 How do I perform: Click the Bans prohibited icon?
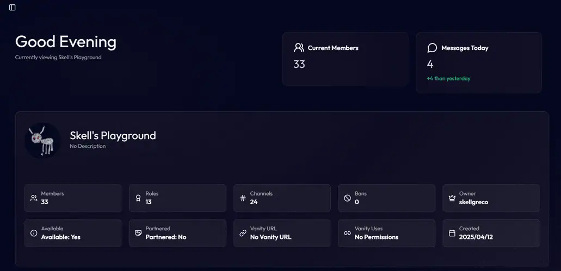tap(347, 198)
